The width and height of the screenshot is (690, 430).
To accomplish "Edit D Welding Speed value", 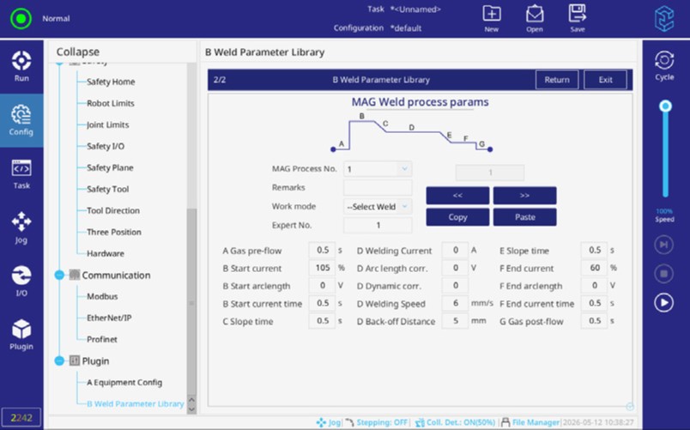I will click(455, 303).
